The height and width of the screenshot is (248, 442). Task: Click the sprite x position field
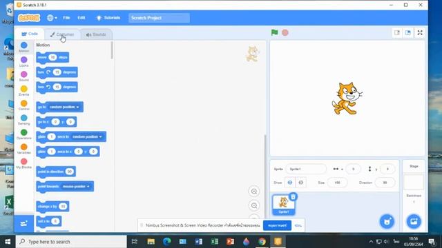(x=353, y=169)
